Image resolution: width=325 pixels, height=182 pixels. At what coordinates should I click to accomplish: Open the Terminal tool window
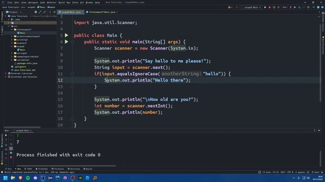57,169
